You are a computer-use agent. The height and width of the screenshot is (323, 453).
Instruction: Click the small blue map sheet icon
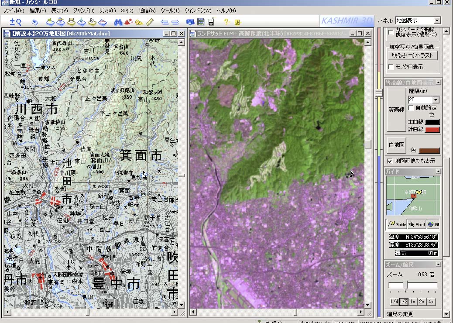(34, 22)
